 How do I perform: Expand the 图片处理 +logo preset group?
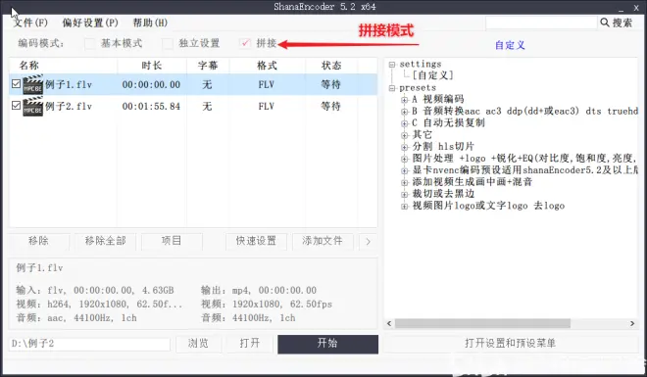tap(404, 159)
